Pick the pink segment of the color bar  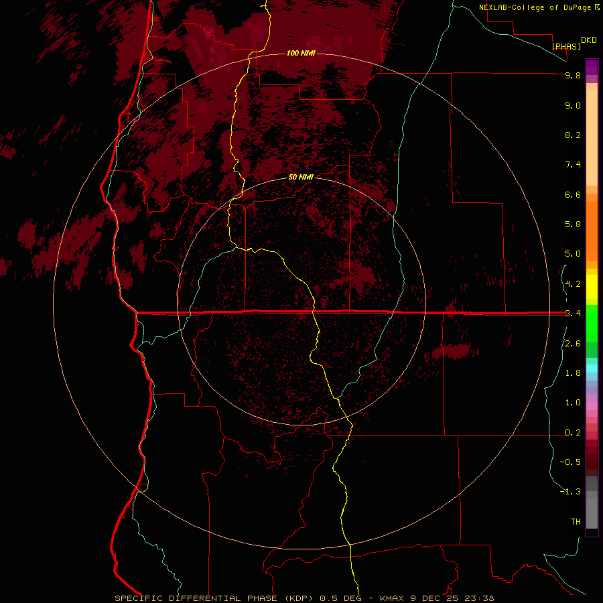[x=592, y=406]
